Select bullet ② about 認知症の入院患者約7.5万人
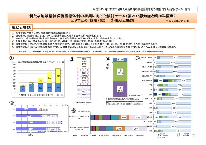 (56, 36)
